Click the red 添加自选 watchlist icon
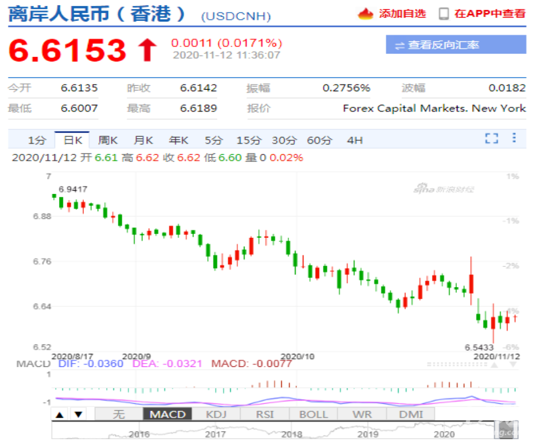This screenshot has width=548, height=443. tap(366, 14)
